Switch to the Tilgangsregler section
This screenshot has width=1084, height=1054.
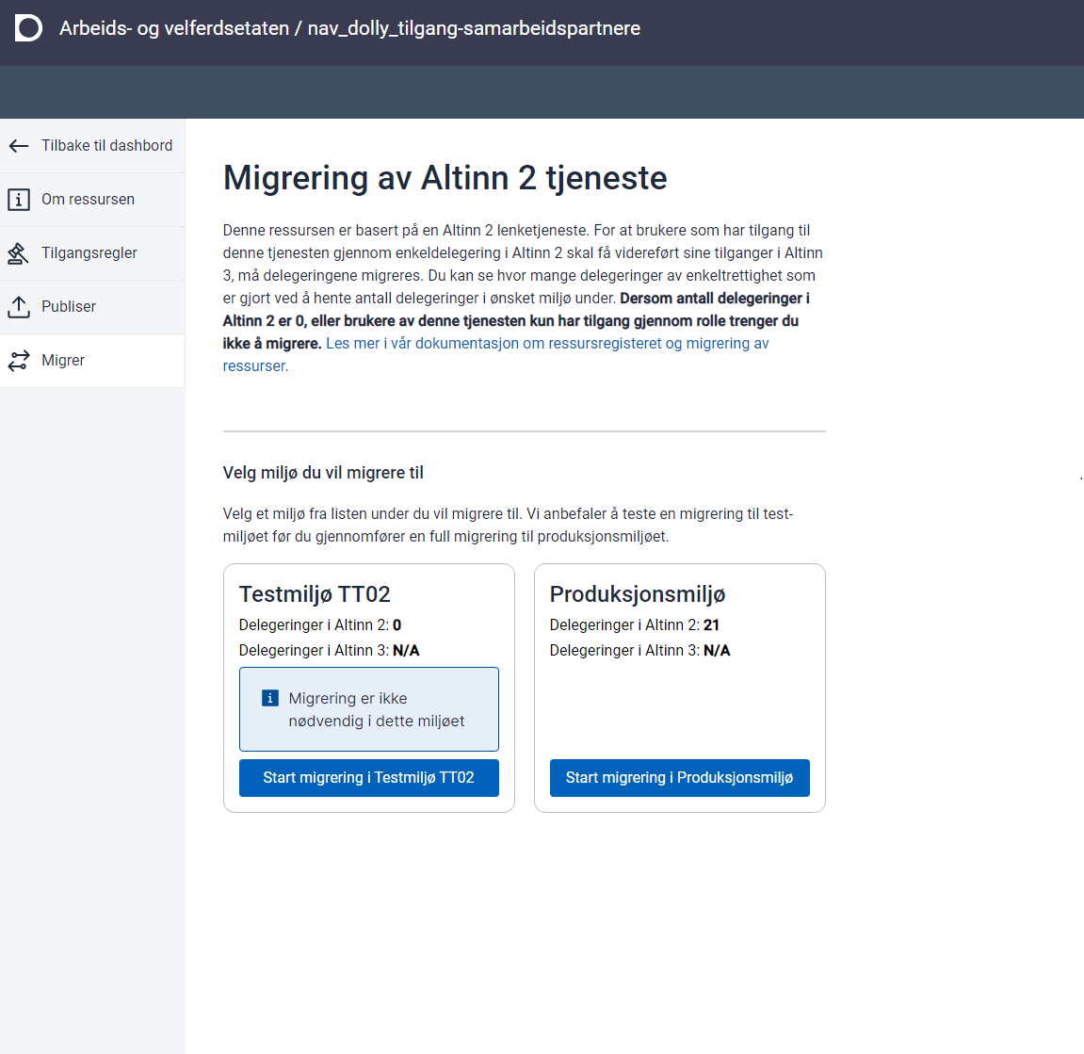tap(89, 253)
